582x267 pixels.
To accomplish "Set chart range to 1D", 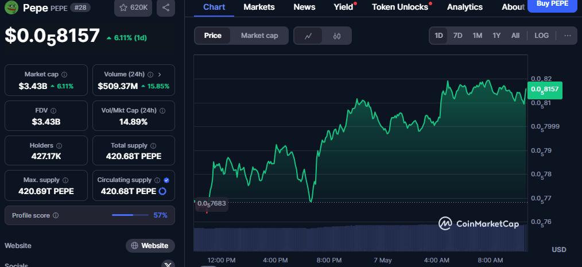I will click(x=439, y=36).
